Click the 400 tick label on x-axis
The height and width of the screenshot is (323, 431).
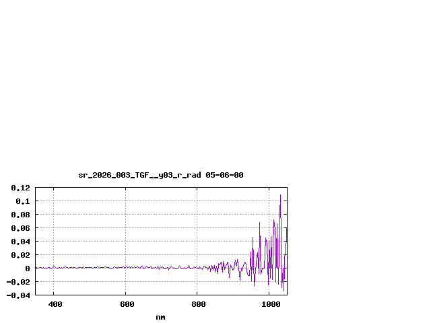click(55, 304)
